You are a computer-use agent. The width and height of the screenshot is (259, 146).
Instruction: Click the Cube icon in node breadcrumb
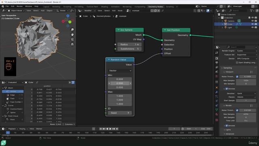(80, 16)
